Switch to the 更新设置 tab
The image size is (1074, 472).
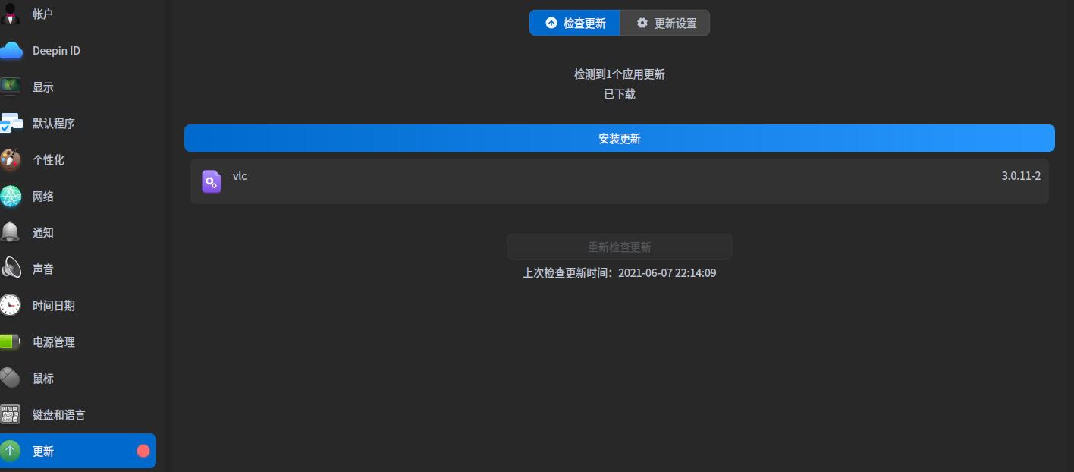[665, 23]
